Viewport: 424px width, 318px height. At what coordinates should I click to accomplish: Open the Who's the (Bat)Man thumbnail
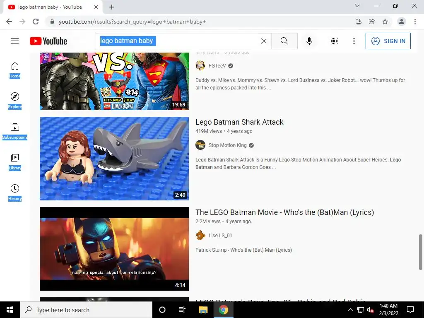[x=114, y=249]
